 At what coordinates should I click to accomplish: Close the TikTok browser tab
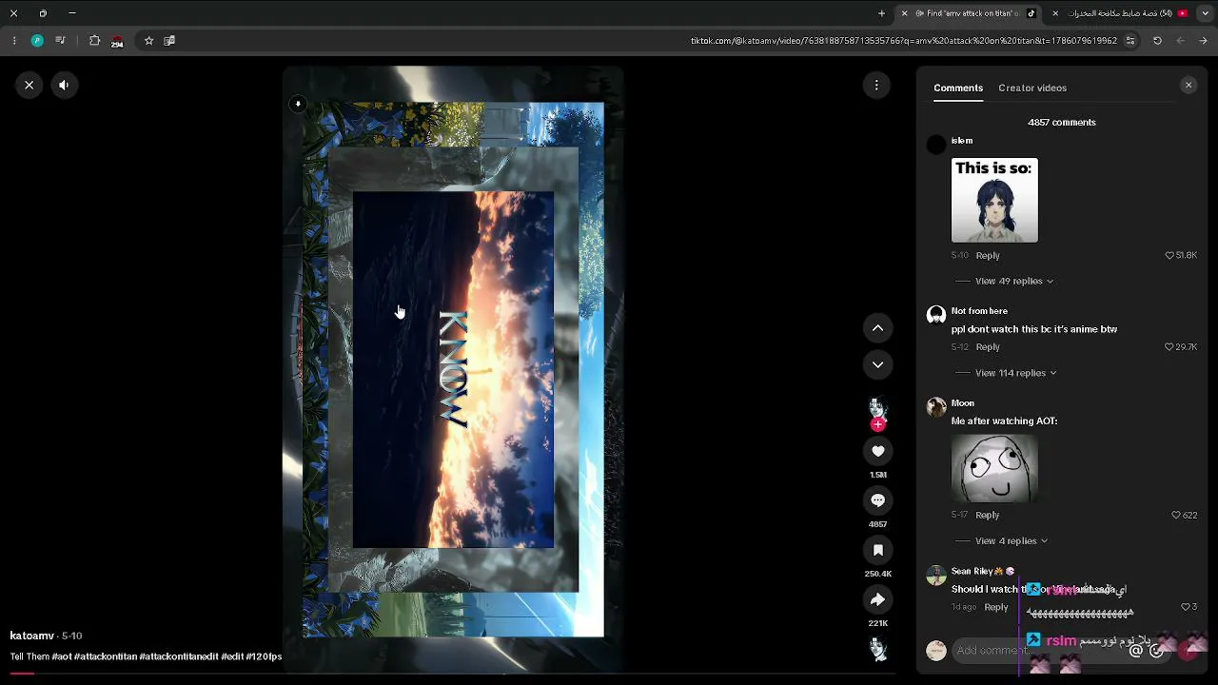[x=904, y=13]
